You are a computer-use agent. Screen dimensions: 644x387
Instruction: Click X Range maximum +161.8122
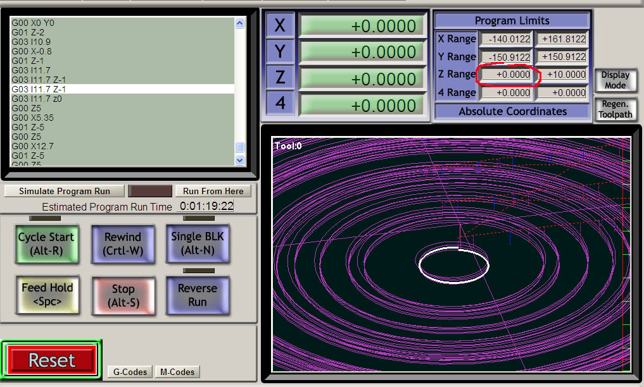pos(562,39)
